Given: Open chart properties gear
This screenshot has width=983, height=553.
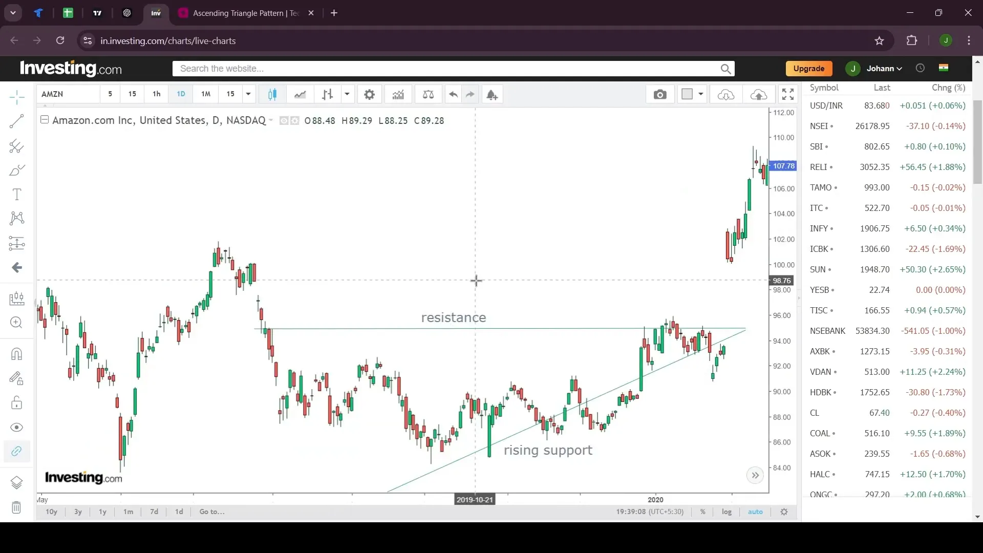Looking at the screenshot, I should (369, 94).
